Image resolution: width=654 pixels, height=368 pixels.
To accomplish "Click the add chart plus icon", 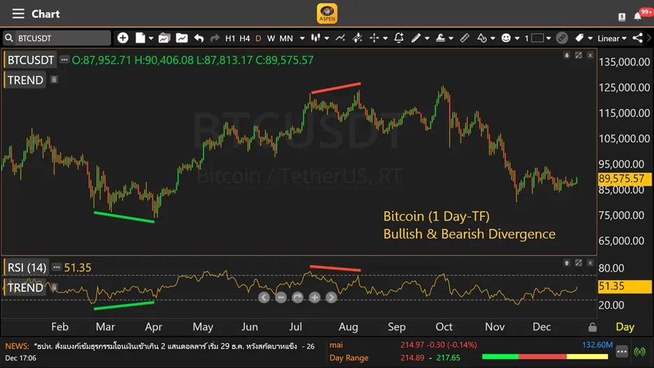I will (x=123, y=38).
